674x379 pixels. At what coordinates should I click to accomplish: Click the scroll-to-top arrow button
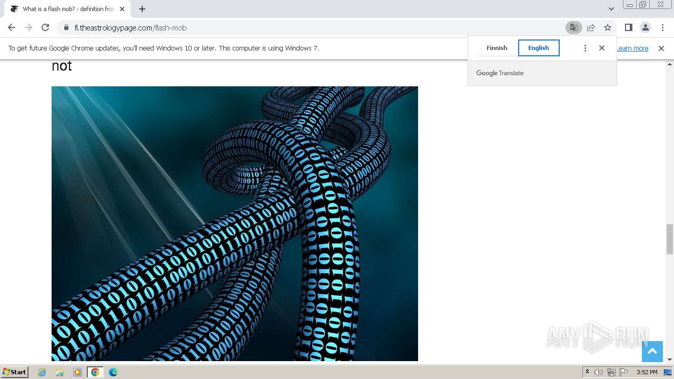pyautogui.click(x=652, y=352)
